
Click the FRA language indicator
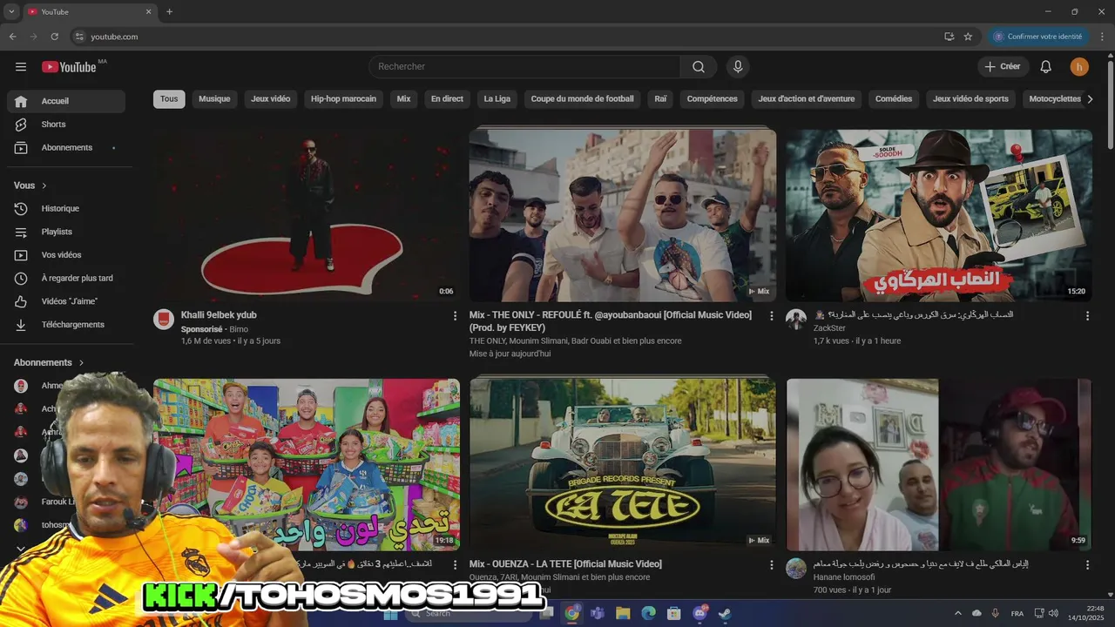point(1017,613)
